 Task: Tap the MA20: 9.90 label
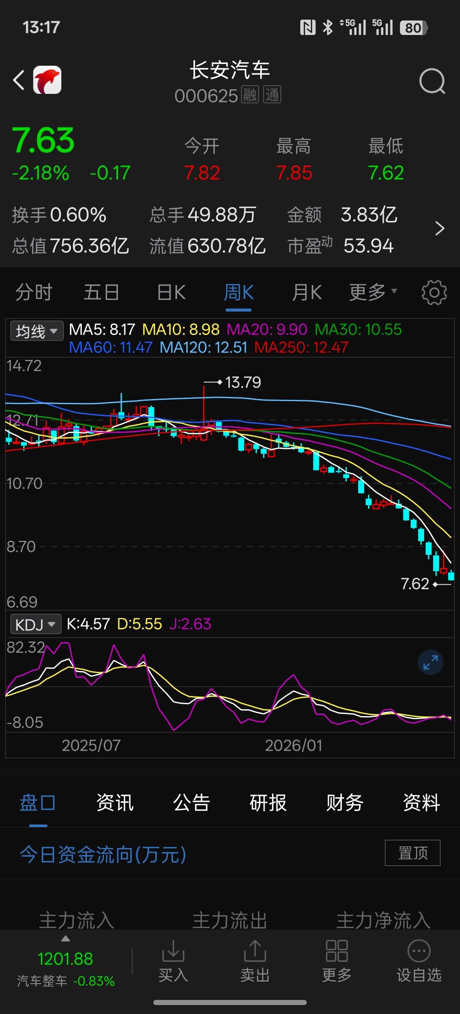click(x=267, y=329)
